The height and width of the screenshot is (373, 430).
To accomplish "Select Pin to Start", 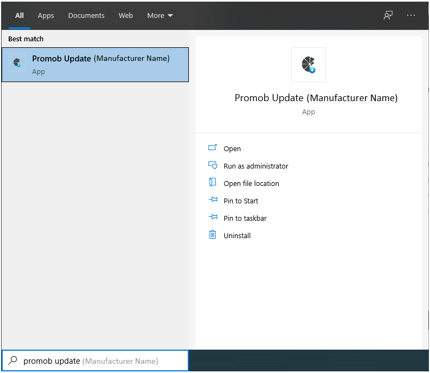I will tap(241, 201).
